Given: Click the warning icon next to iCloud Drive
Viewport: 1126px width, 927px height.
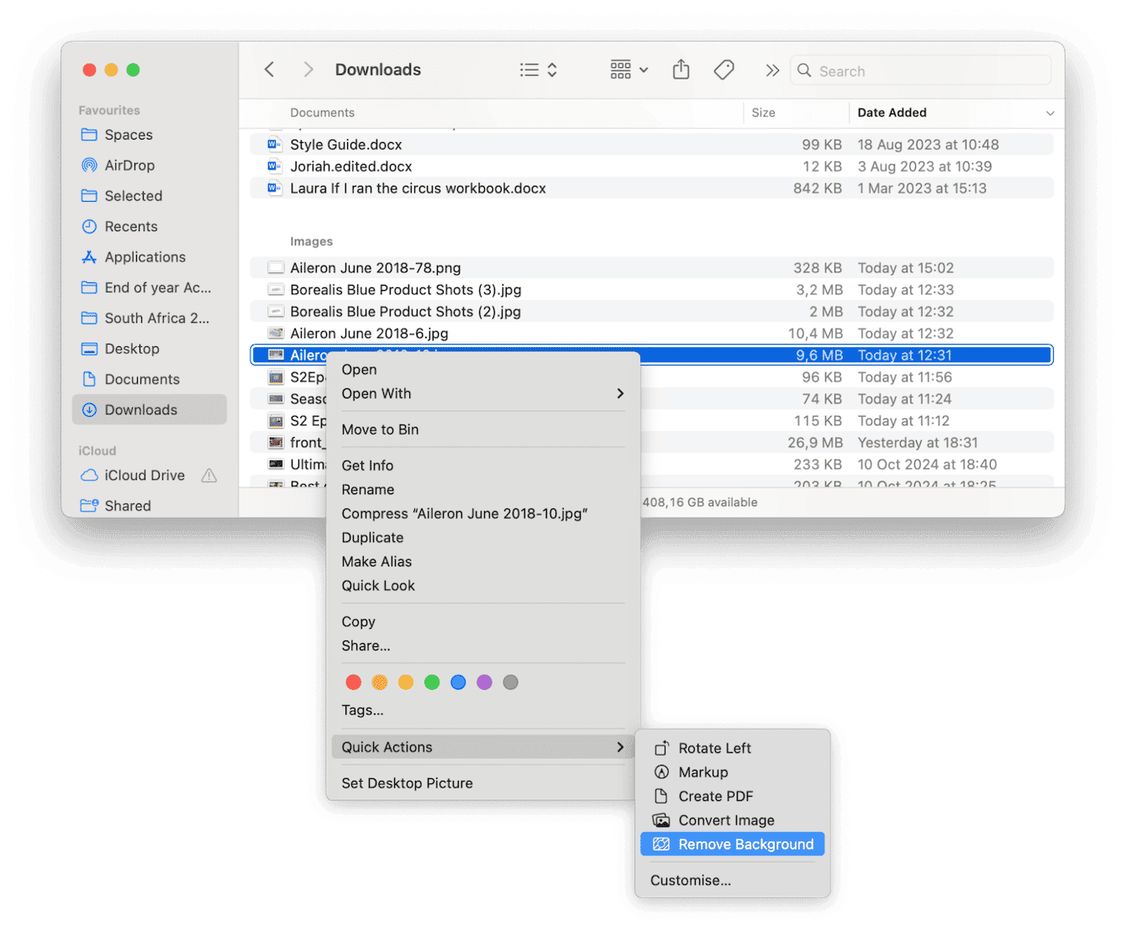Looking at the screenshot, I should (208, 475).
